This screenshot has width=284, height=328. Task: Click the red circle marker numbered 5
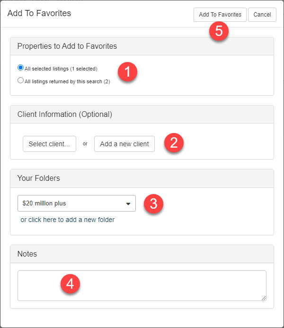pyautogui.click(x=219, y=31)
